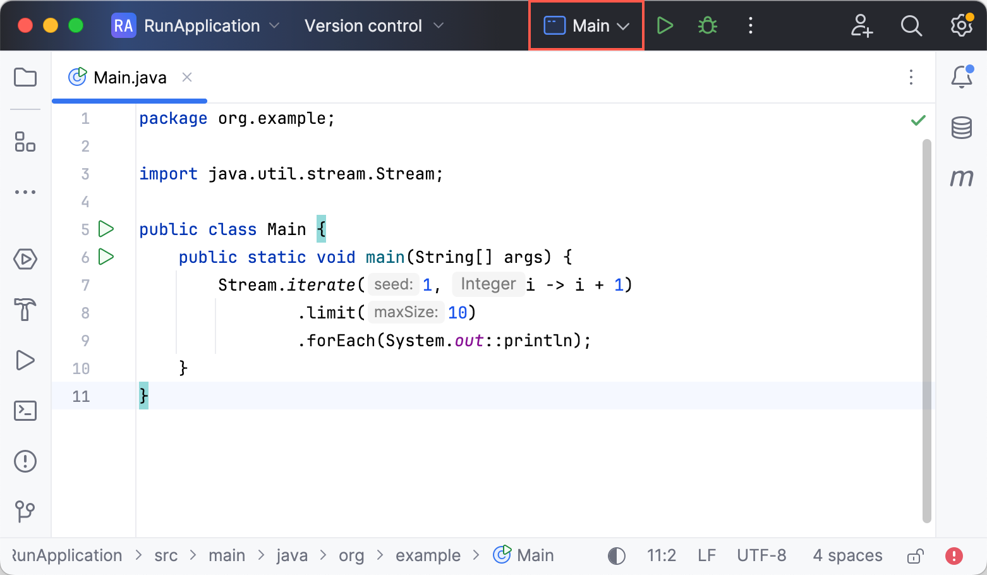
Task: Open the Problems view
Action: [x=25, y=461]
